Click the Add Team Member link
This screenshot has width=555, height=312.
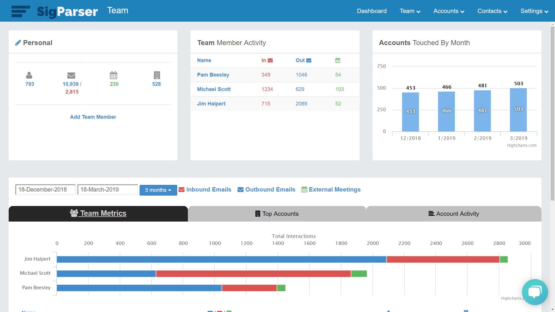[93, 117]
